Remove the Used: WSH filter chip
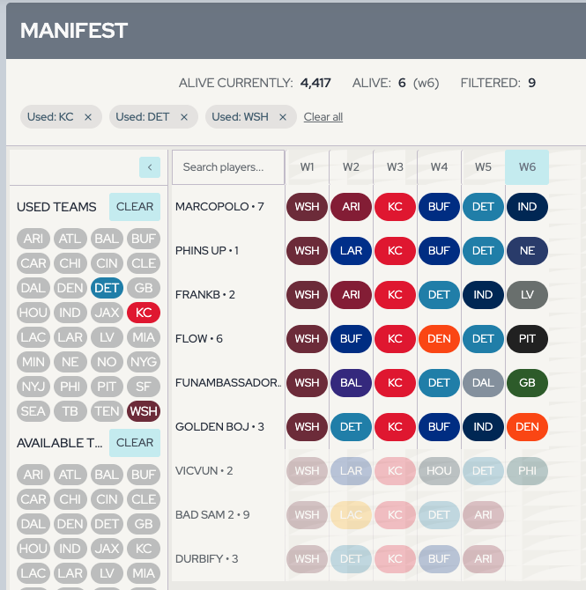Viewport: 586px width, 590px height. click(x=283, y=117)
